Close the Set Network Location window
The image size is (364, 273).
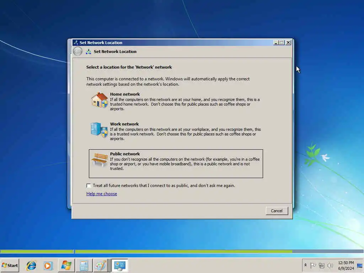tap(288, 43)
